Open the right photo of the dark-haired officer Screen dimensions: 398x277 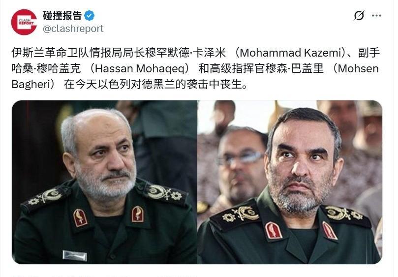click(290, 182)
